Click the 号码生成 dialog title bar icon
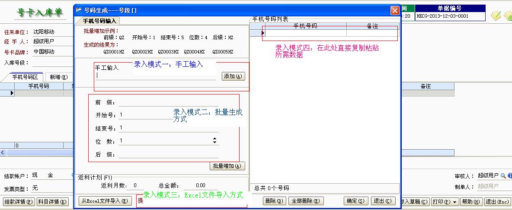This screenshot has height=210, width=512. [79, 10]
